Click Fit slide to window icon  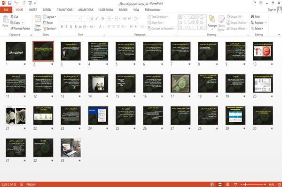coord(279,184)
